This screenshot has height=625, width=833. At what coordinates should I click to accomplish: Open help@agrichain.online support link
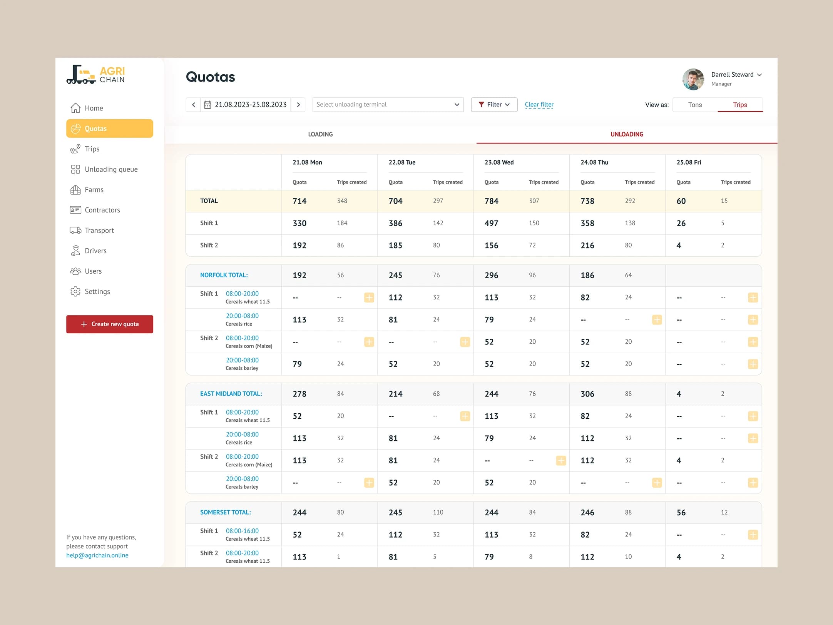(x=97, y=555)
